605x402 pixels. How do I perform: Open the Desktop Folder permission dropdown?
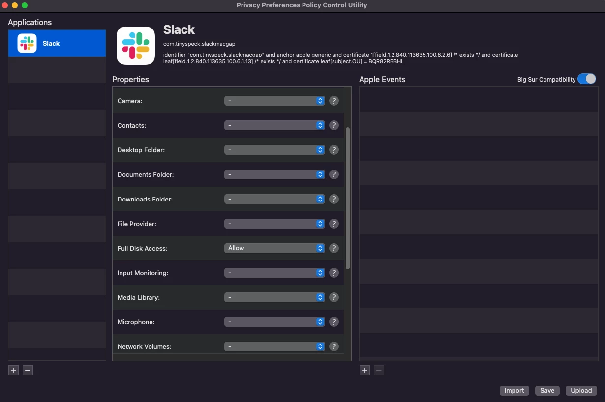(x=274, y=150)
